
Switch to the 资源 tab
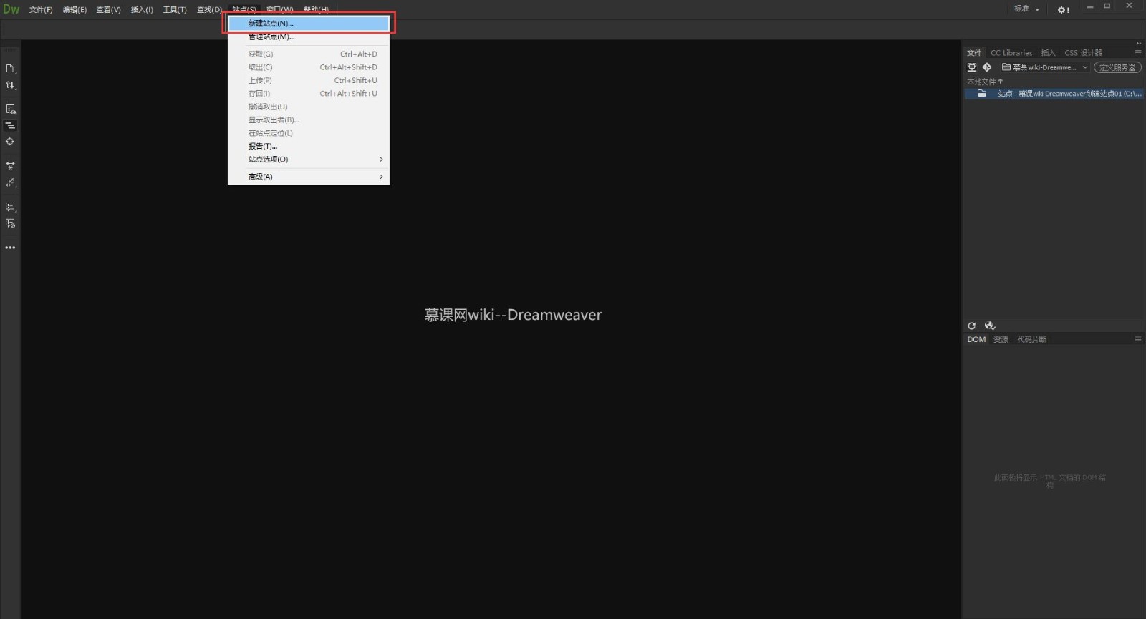tap(1001, 340)
